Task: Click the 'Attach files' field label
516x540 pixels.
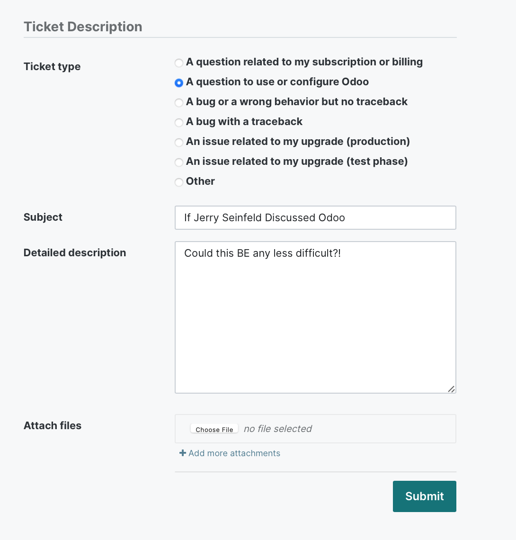Action: click(x=53, y=426)
